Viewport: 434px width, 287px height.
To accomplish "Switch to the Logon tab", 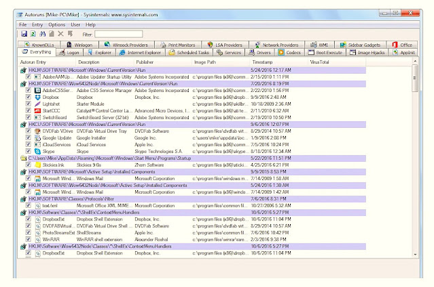I will coord(69,52).
